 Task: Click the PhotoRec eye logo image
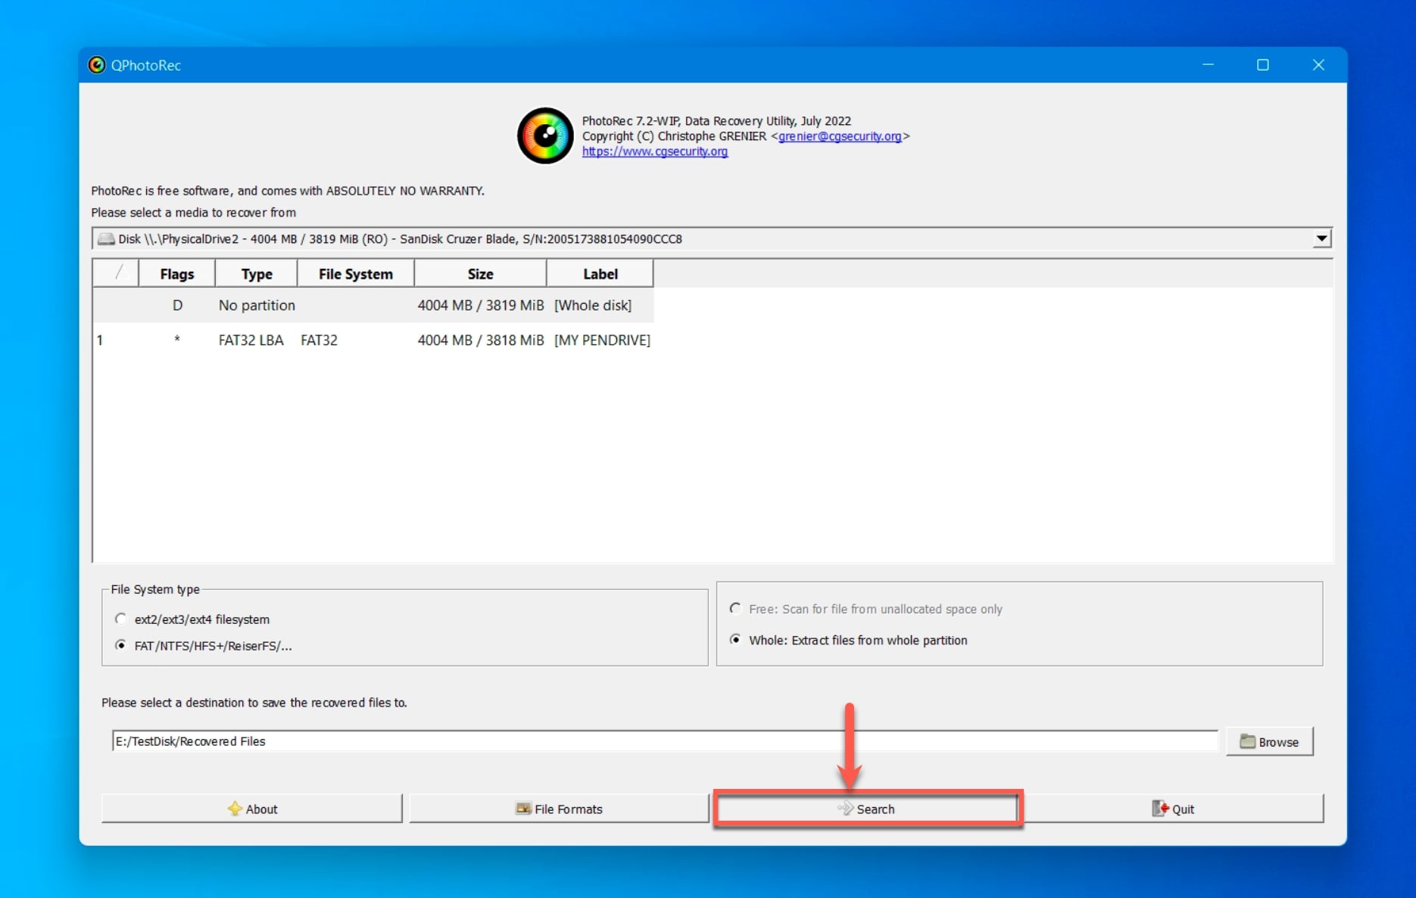point(545,136)
